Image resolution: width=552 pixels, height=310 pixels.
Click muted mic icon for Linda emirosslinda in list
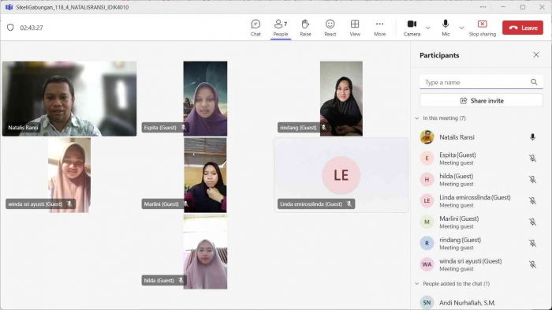pyautogui.click(x=532, y=201)
